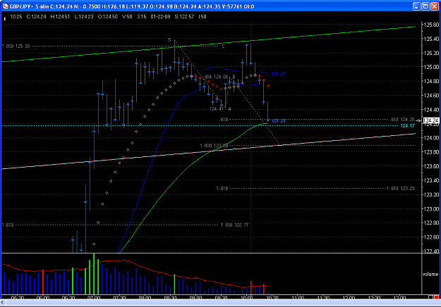Minimize the GBP/JPY chart window
Viewport: 441px width, 307px height.
point(416,6)
